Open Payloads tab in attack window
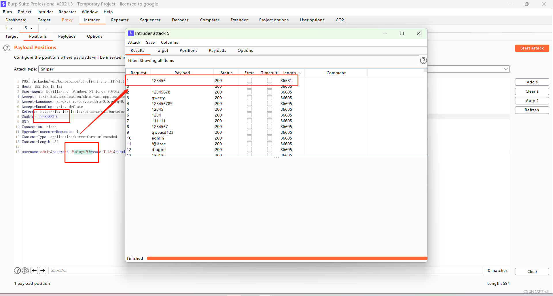This screenshot has width=553, height=296. [x=217, y=50]
